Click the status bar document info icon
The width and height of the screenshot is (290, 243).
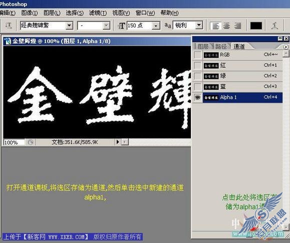tap(31, 142)
